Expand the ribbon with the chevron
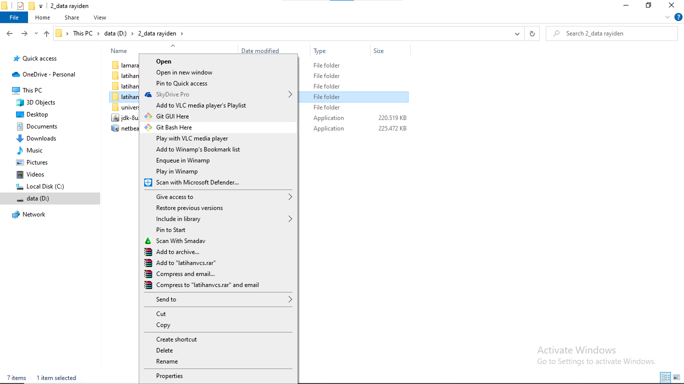 pyautogui.click(x=667, y=17)
